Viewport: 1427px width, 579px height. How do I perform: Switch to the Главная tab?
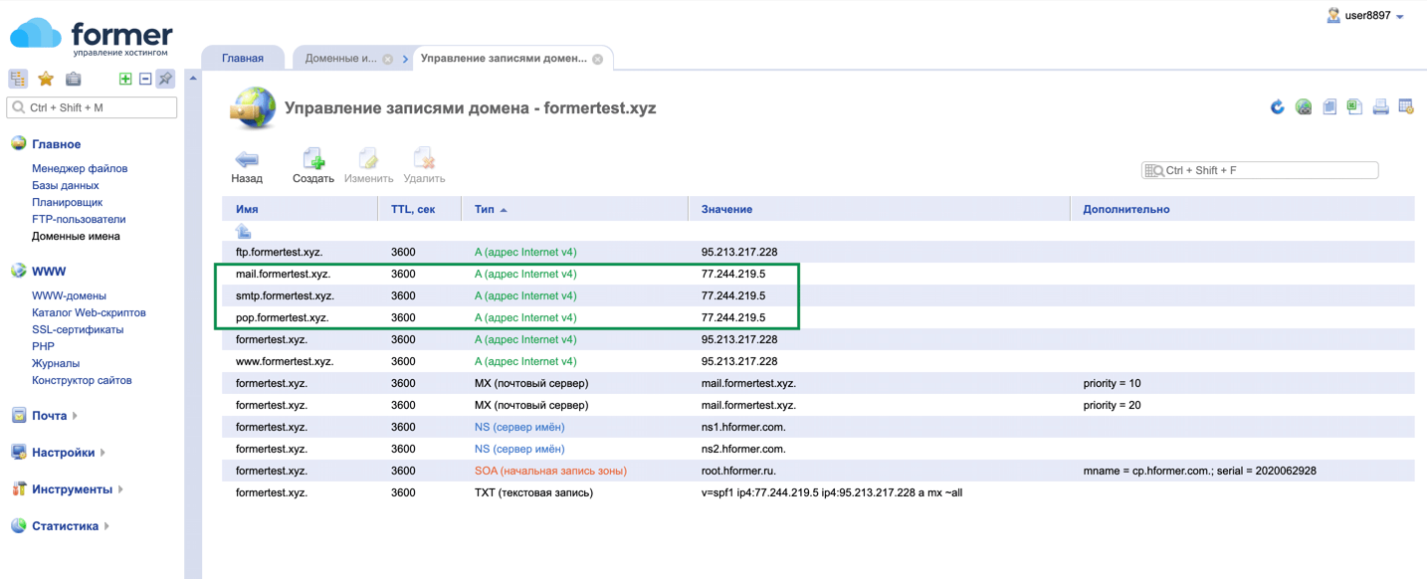[x=243, y=59]
